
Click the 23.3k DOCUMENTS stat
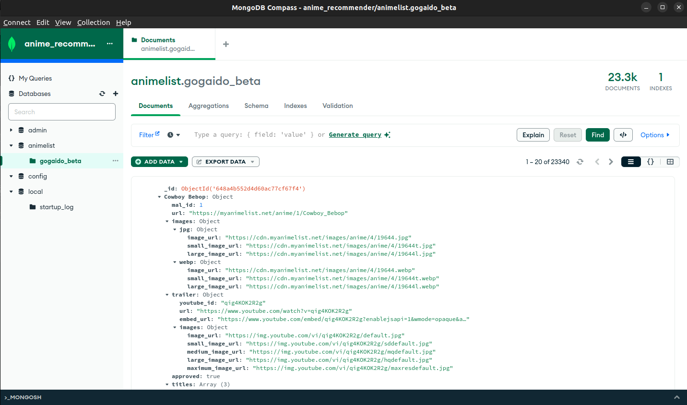623,81
